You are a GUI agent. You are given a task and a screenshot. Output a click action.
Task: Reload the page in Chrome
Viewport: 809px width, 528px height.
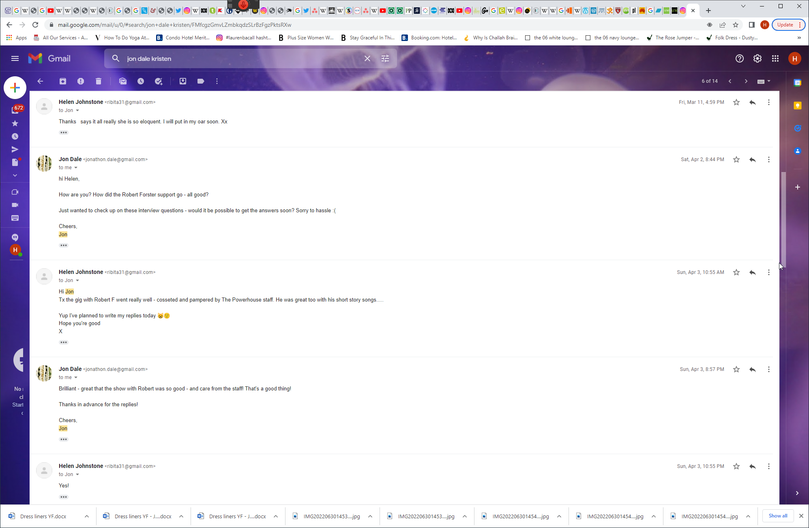pyautogui.click(x=35, y=25)
